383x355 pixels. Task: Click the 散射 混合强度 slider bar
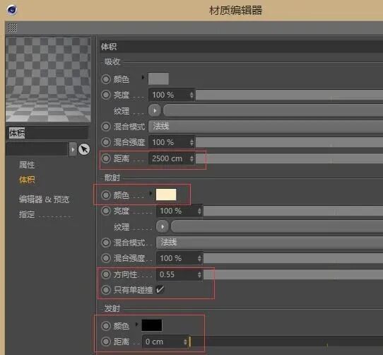point(293,258)
